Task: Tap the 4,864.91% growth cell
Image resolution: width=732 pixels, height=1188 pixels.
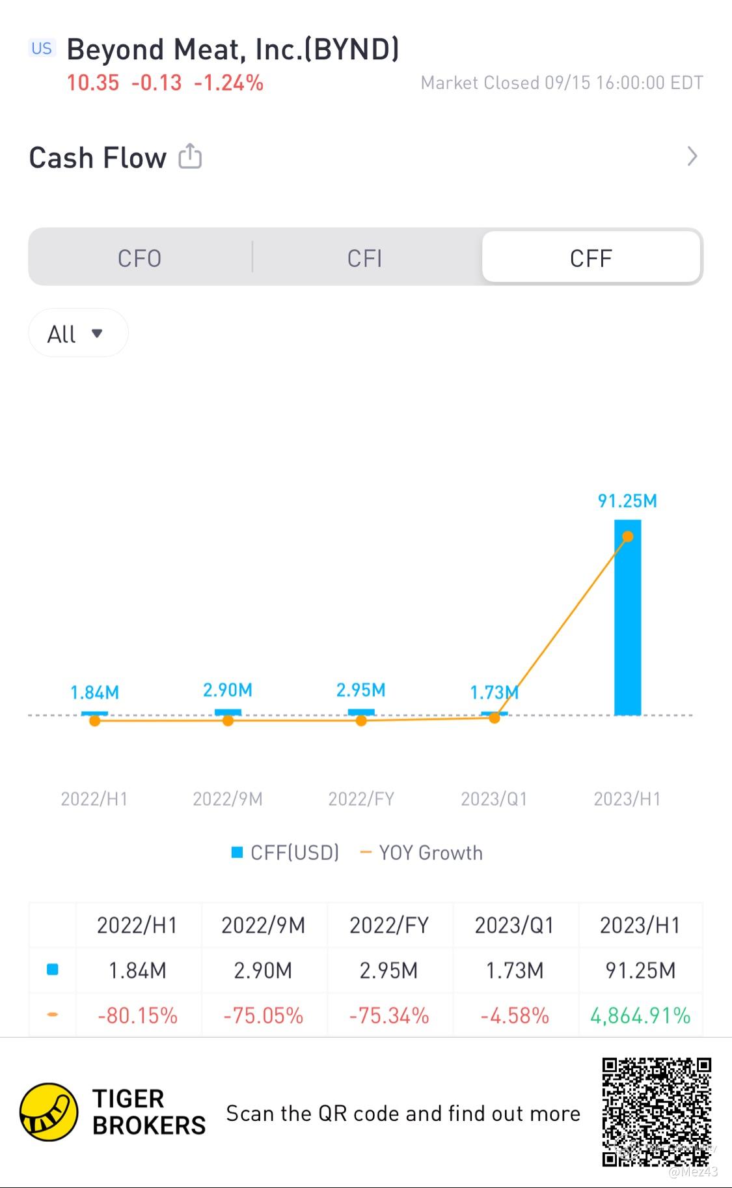Action: 640,1015
